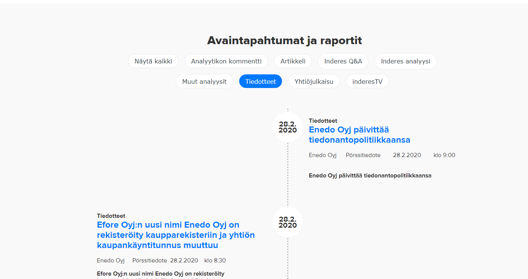Select the Muut analyysit filter
This screenshot has width=528, height=279.
coord(204,81)
